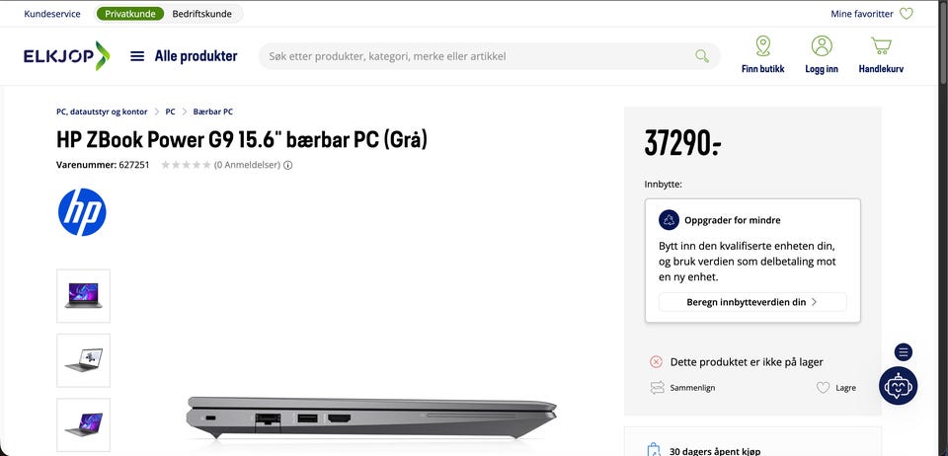
Task: Expand Beregn innbytteverdien din
Action: 752,302
